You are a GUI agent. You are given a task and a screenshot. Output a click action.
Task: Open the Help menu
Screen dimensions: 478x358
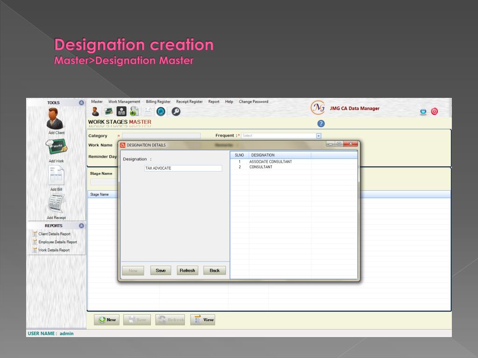point(229,102)
